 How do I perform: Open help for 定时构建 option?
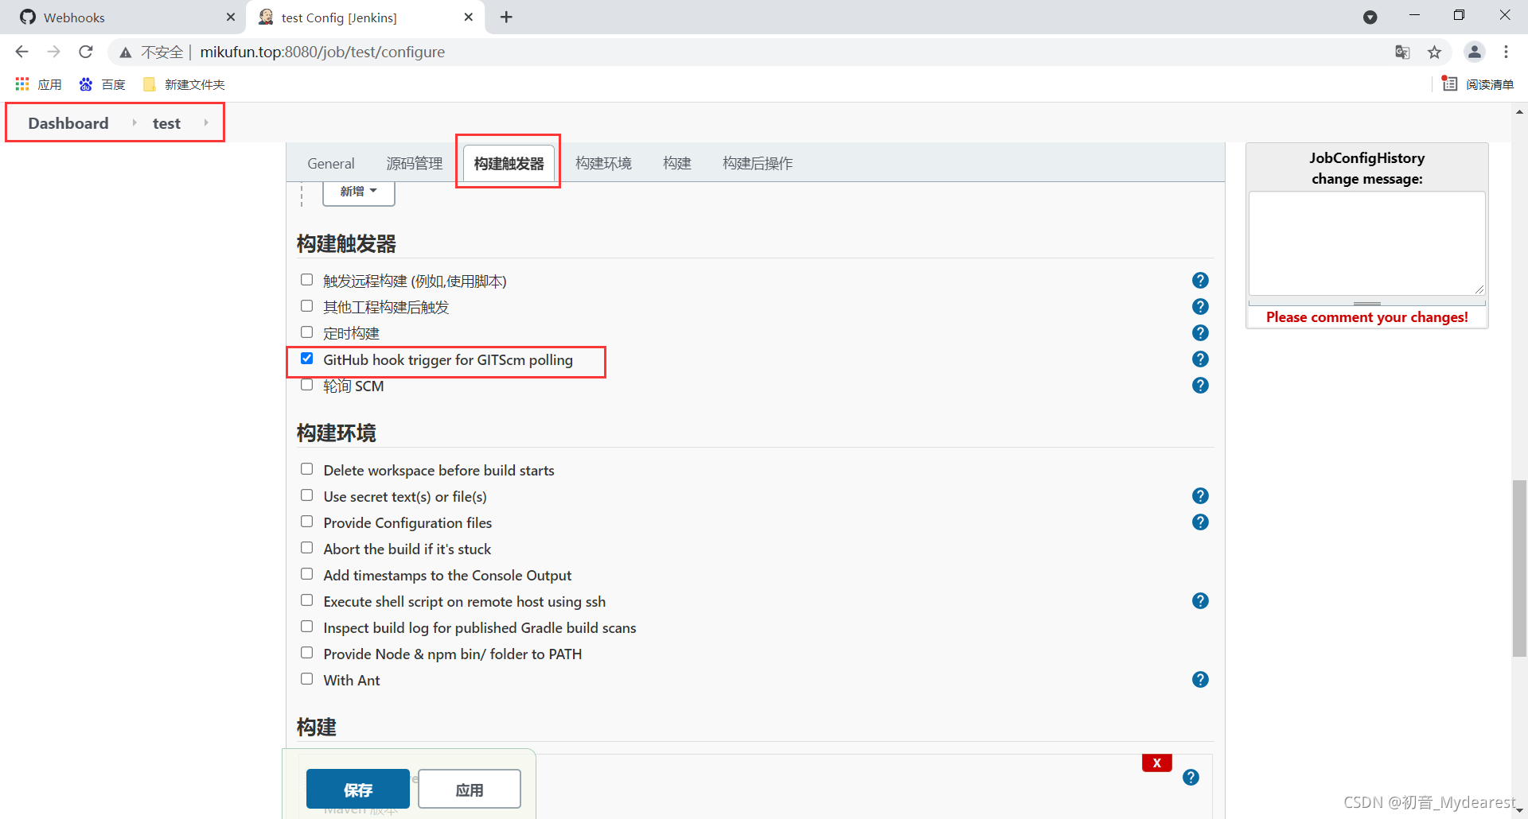(1200, 333)
